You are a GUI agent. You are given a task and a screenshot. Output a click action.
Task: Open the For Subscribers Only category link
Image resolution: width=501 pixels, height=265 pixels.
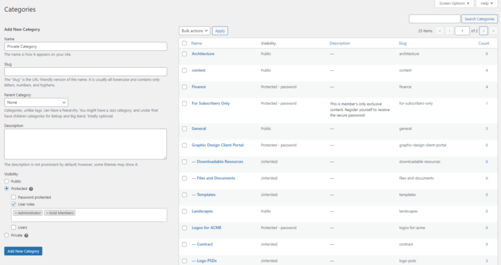(210, 103)
